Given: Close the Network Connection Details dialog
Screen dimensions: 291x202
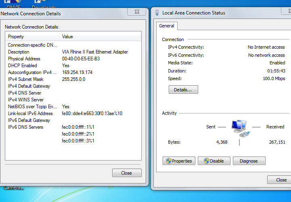Looking at the screenshot, I should point(126,173).
